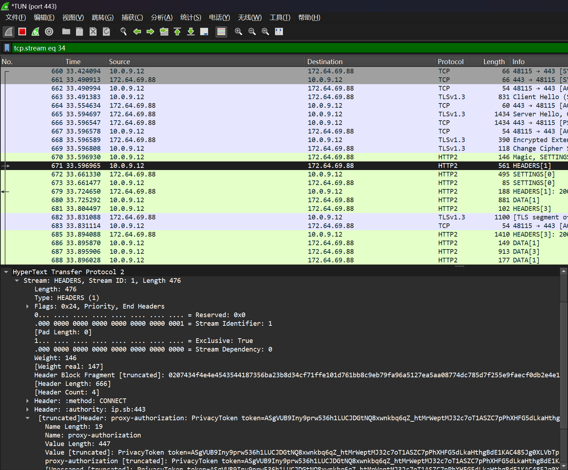
Task: Open the 视图(V) menu
Action: click(x=73, y=18)
